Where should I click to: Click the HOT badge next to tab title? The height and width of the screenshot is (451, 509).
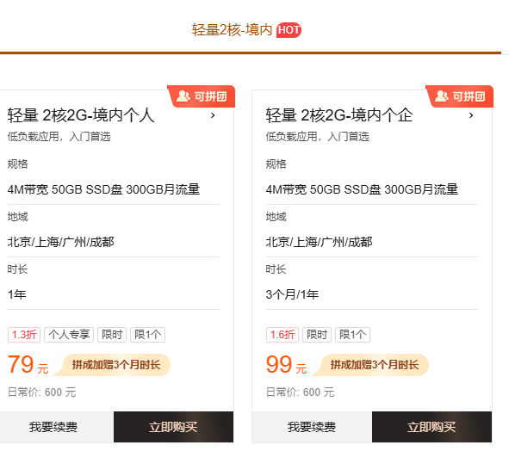[289, 30]
